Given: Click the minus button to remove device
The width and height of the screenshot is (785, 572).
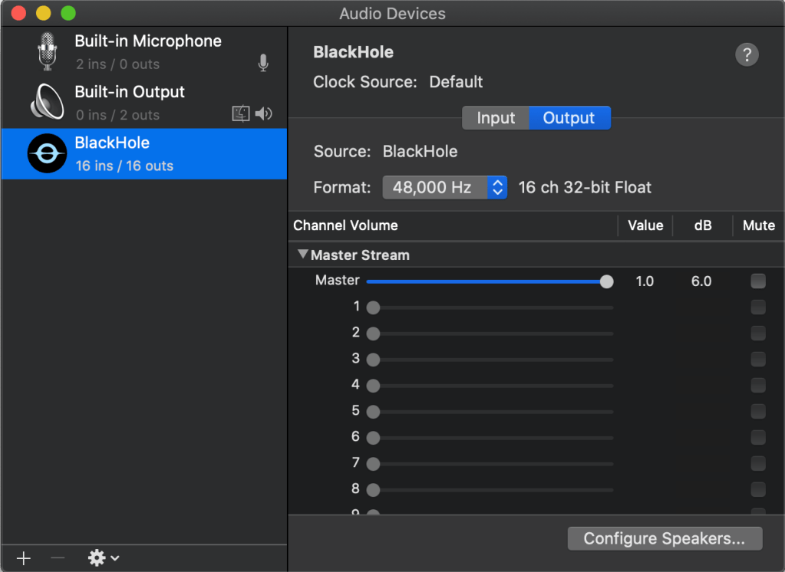Looking at the screenshot, I should (x=58, y=558).
